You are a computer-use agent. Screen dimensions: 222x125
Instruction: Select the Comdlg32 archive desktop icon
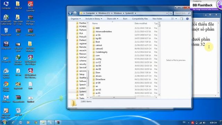point(30,32)
